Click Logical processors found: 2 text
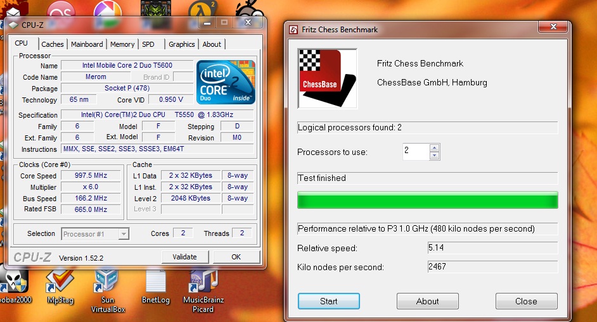The height and width of the screenshot is (322, 597). [x=350, y=128]
